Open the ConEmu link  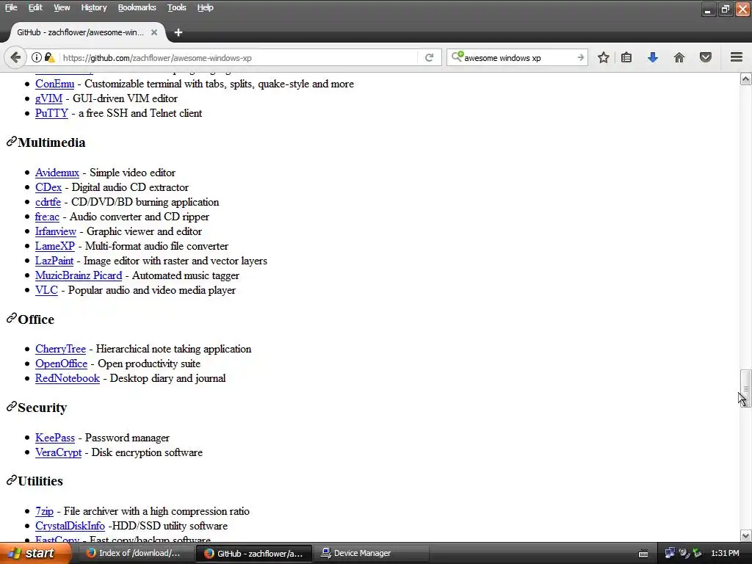pyautogui.click(x=54, y=84)
